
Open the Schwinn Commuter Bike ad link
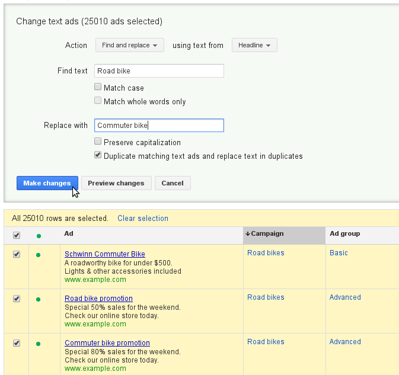click(105, 254)
